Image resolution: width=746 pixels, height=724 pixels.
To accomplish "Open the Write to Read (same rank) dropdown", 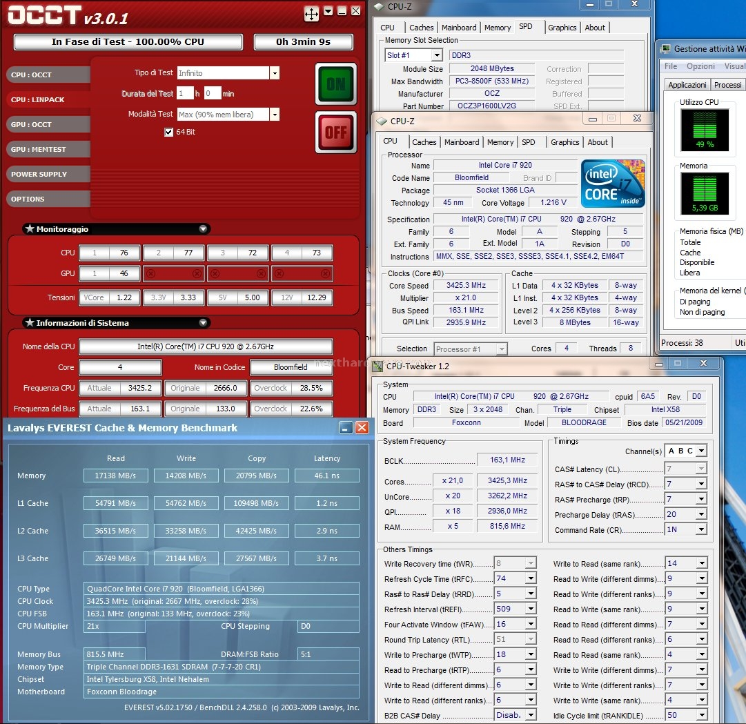I will (702, 563).
